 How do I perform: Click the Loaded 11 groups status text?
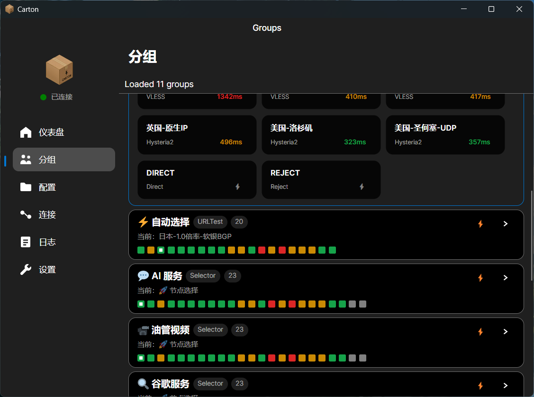[159, 84]
